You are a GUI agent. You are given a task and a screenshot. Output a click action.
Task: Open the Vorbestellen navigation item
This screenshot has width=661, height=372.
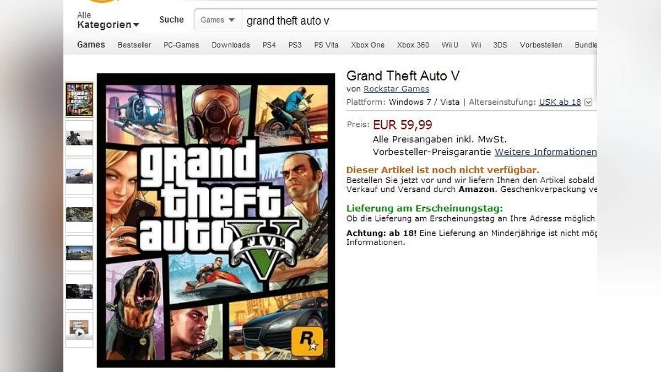tap(541, 45)
